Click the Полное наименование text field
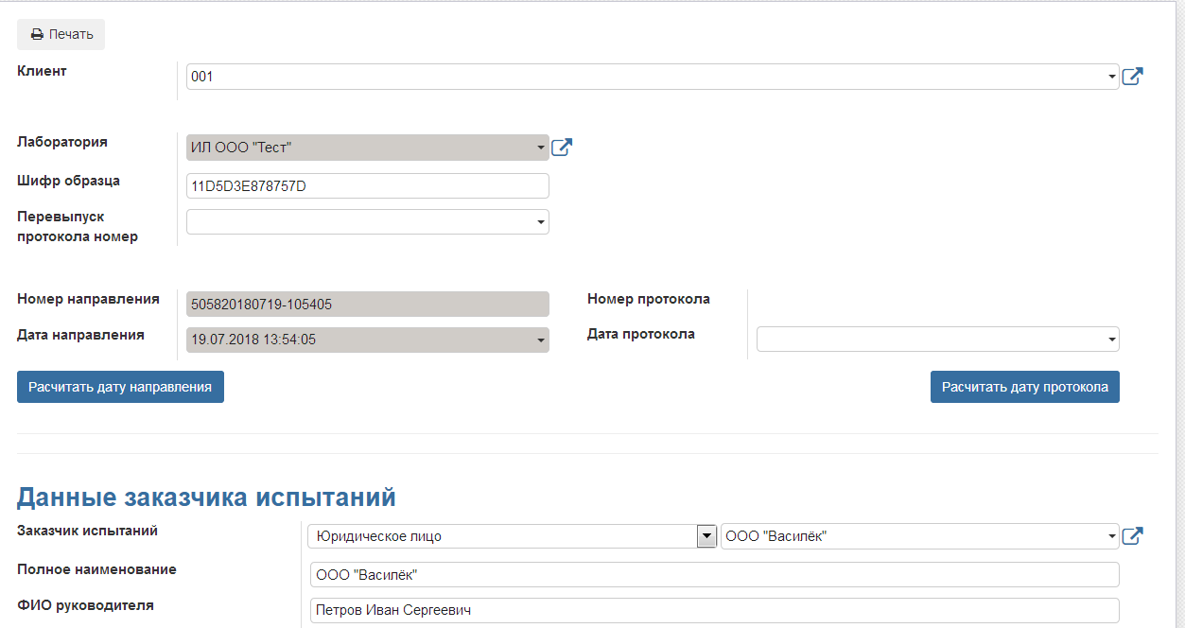 [x=714, y=575]
